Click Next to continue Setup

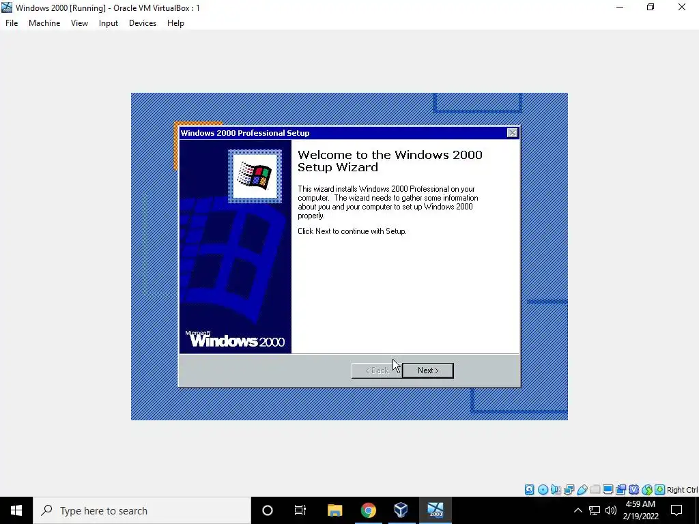pyautogui.click(x=428, y=370)
